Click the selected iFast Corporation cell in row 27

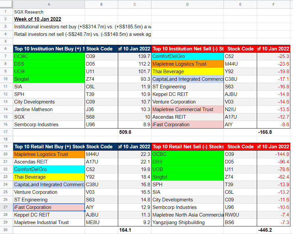(x=49, y=207)
